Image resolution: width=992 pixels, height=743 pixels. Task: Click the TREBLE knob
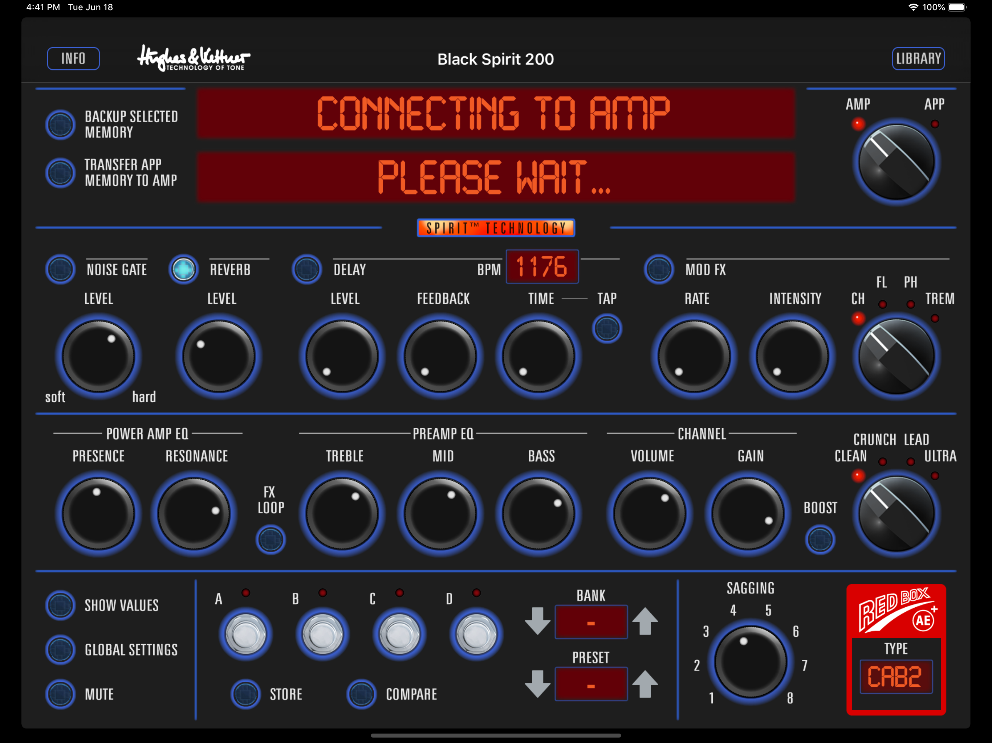342,514
